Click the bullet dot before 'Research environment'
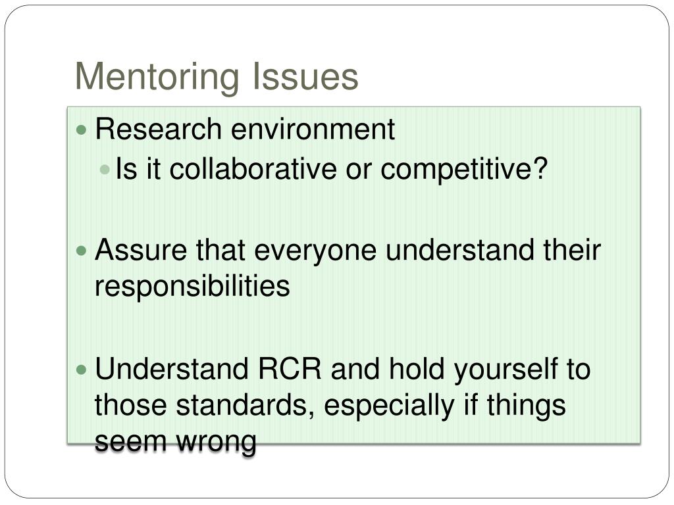The width and height of the screenshot is (674, 505). pos(81,130)
